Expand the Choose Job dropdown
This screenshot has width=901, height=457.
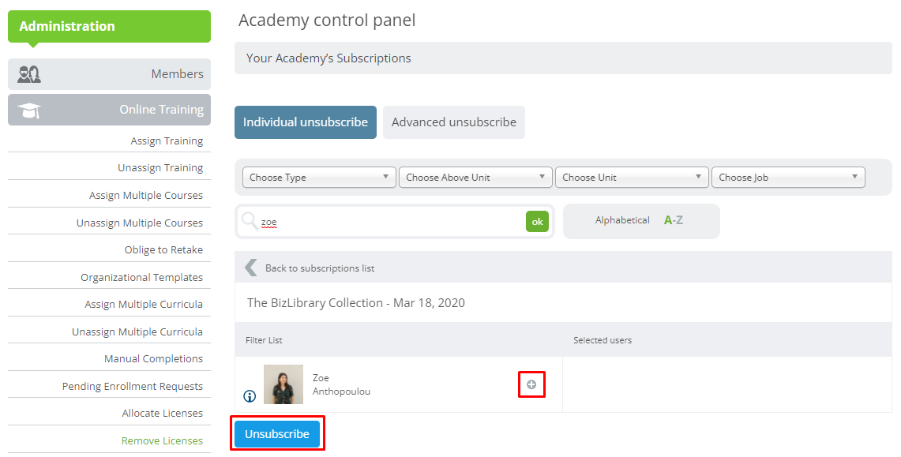click(x=788, y=178)
